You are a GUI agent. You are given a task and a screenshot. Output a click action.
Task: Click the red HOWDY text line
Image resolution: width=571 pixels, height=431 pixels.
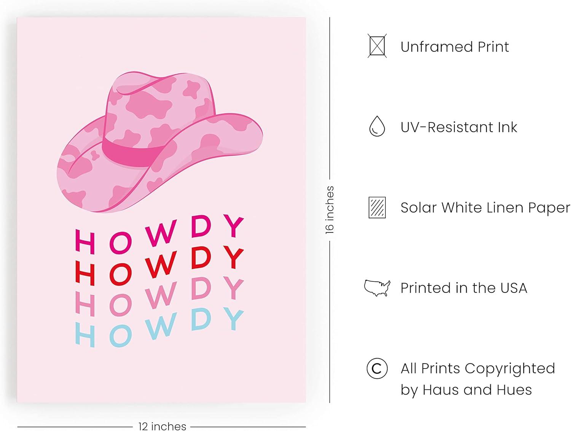click(159, 266)
